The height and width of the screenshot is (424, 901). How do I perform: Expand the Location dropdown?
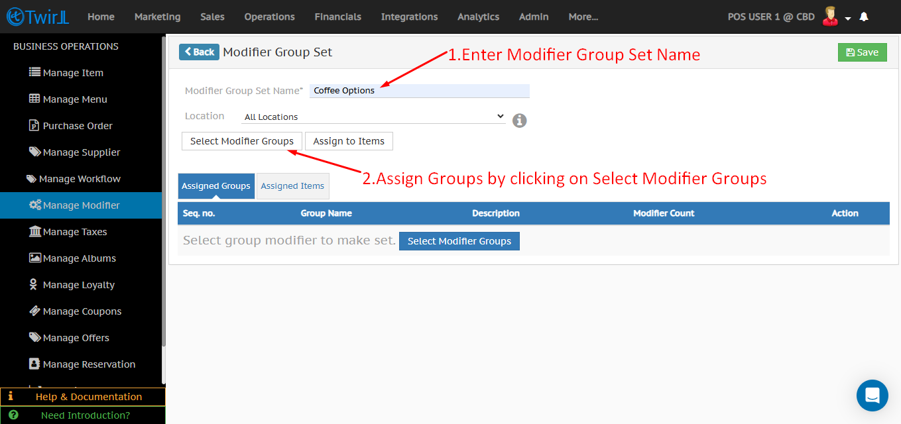(373, 117)
